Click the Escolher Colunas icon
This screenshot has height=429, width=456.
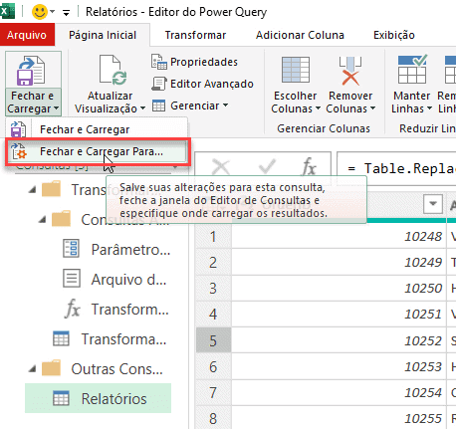pos(296,70)
